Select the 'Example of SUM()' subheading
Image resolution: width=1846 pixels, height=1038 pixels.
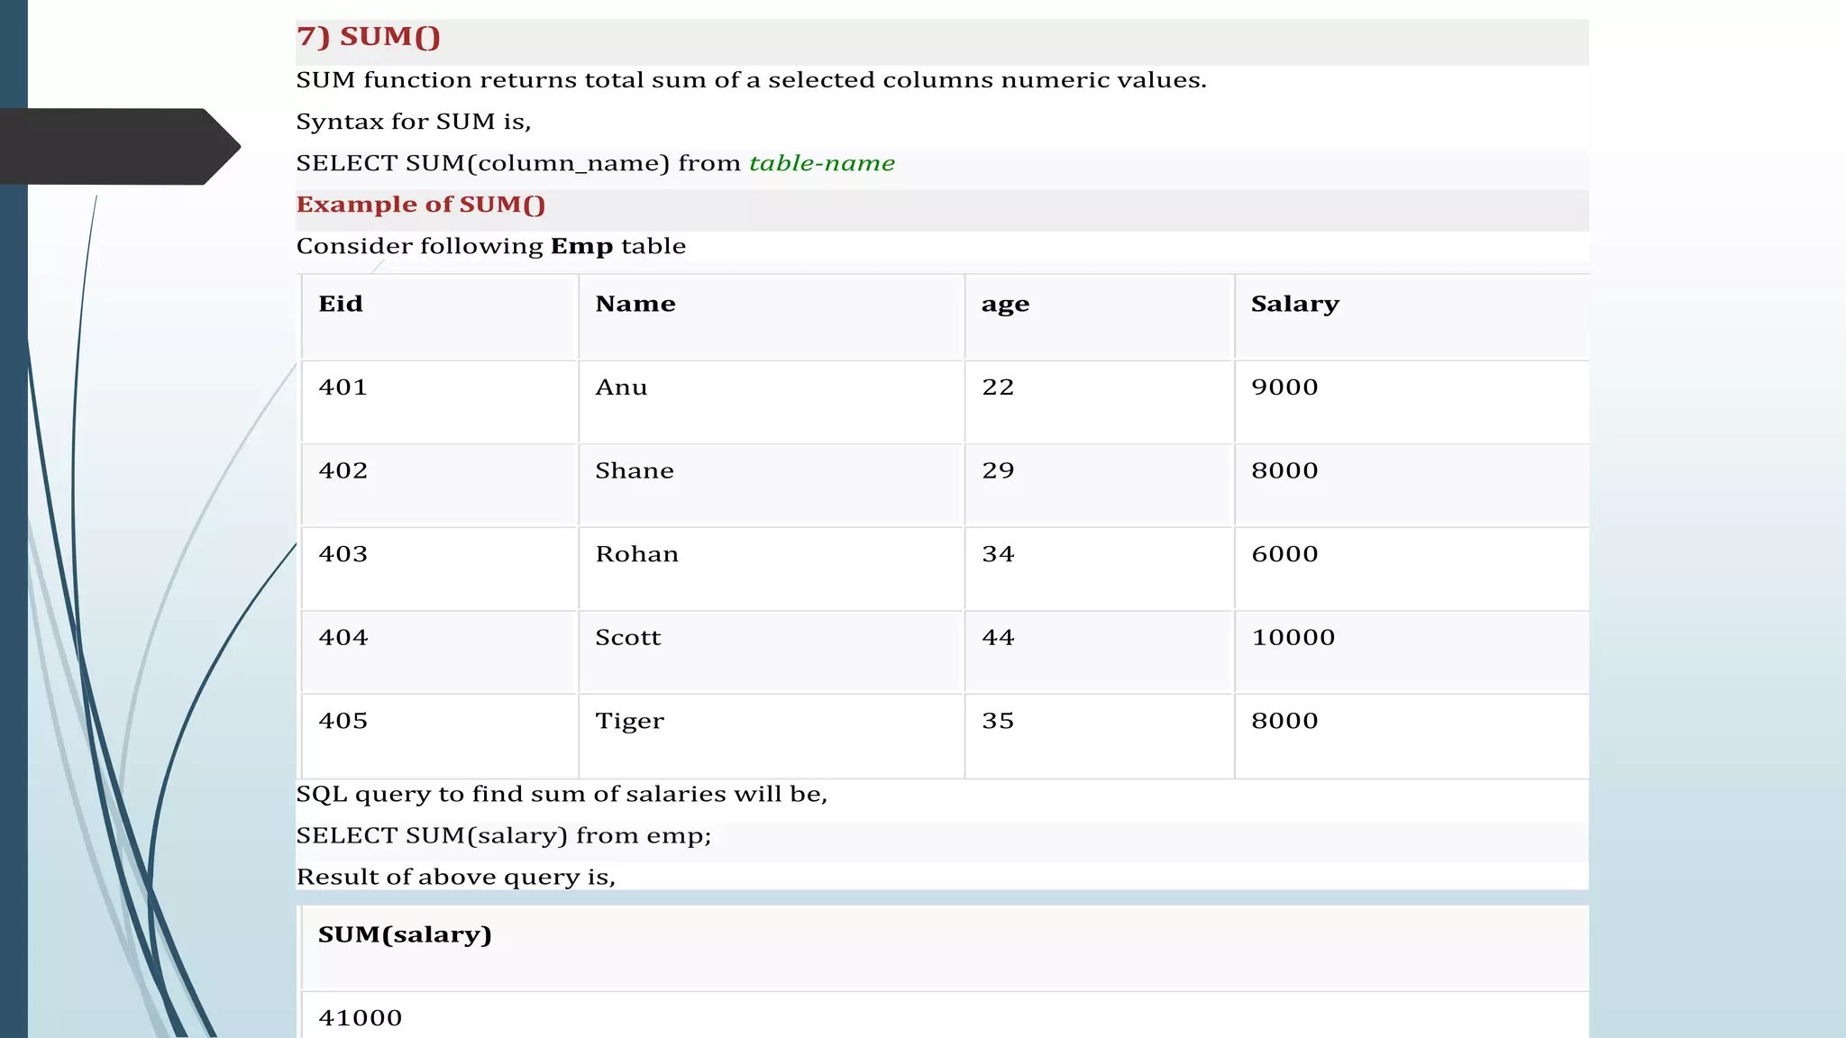(x=421, y=205)
